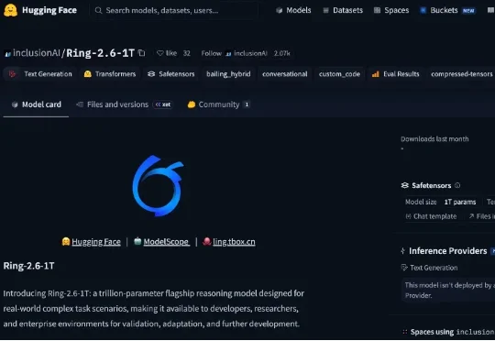Select the Transformers tag
Viewport: 495px width, 341px height.
110,74
